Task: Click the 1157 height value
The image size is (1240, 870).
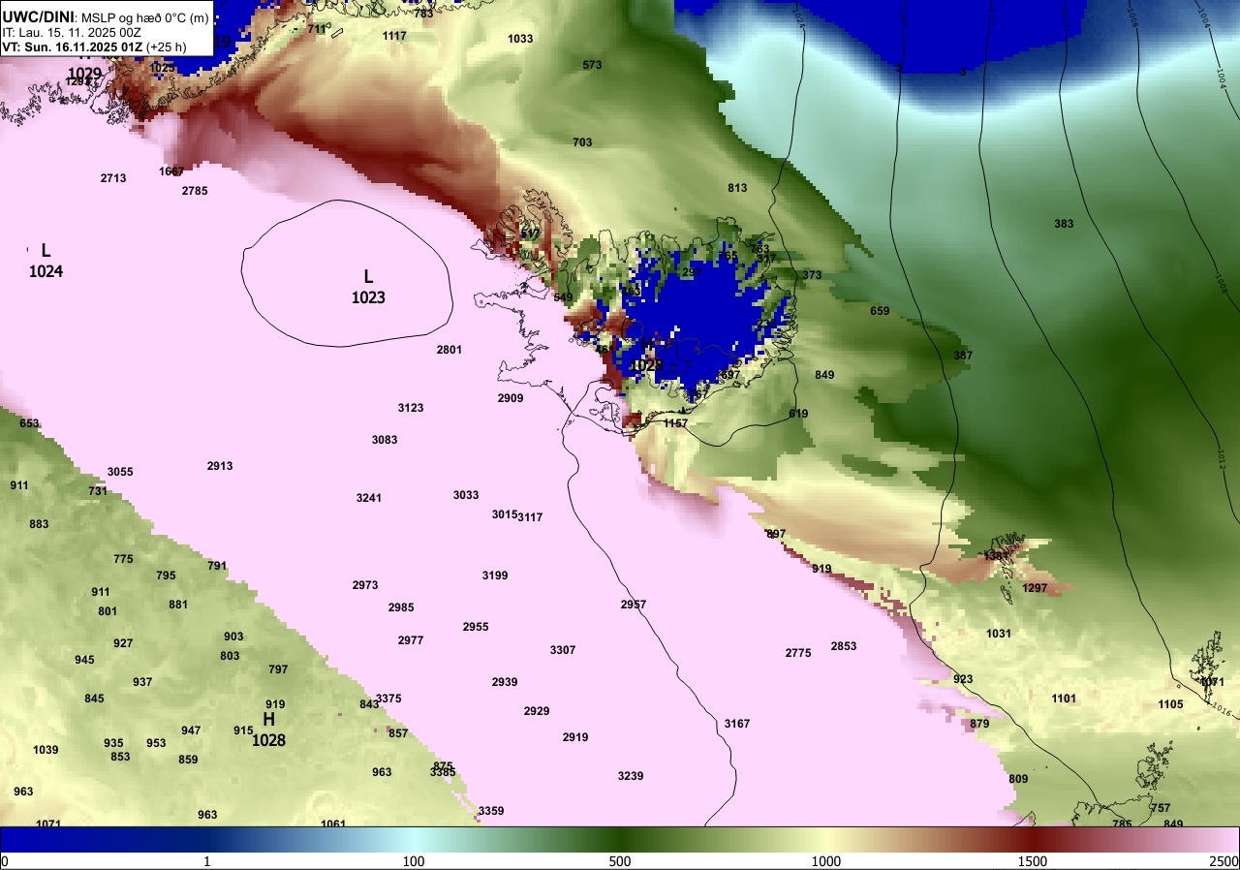Action: coord(675,423)
